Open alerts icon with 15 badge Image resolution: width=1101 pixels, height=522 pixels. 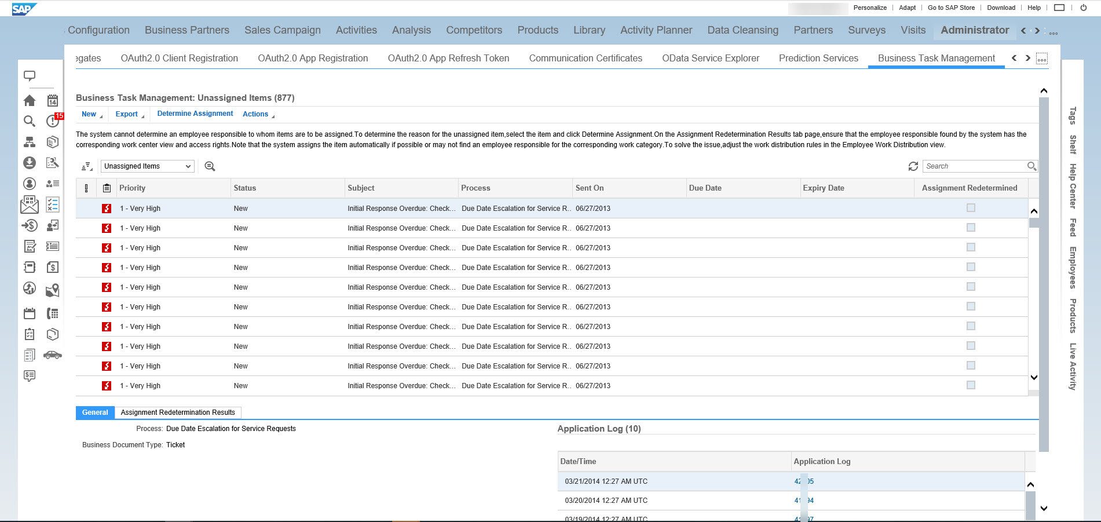(54, 120)
